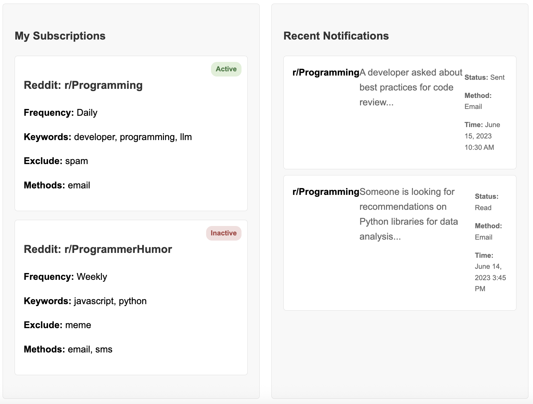Click r/Programming label in first notification
The image size is (533, 404).
coord(326,72)
